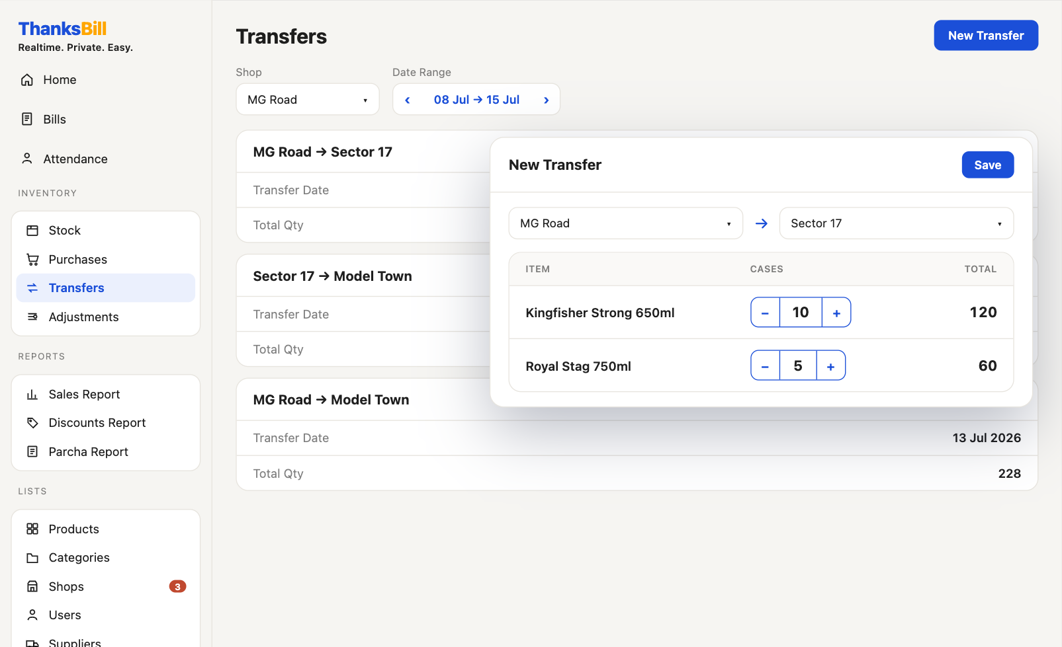The width and height of the screenshot is (1062, 647).
Task: Open the destination Sector 17 dropdown
Action: (897, 223)
